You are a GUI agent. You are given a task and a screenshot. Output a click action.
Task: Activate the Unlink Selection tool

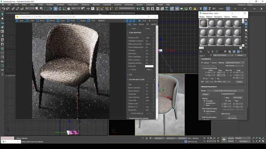tap(17, 9)
